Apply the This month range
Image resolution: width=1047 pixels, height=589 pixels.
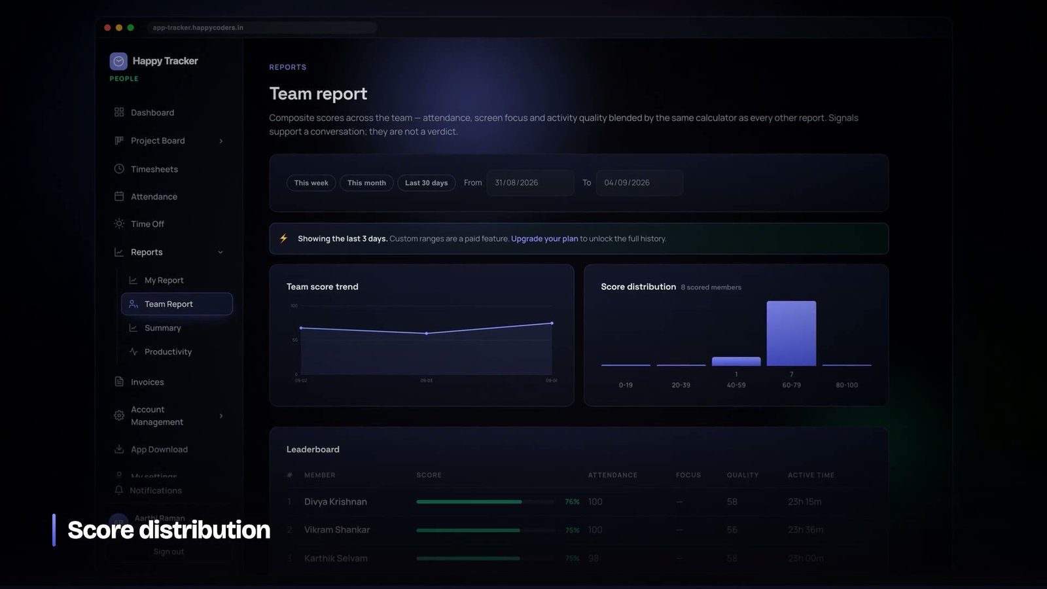pyautogui.click(x=366, y=183)
